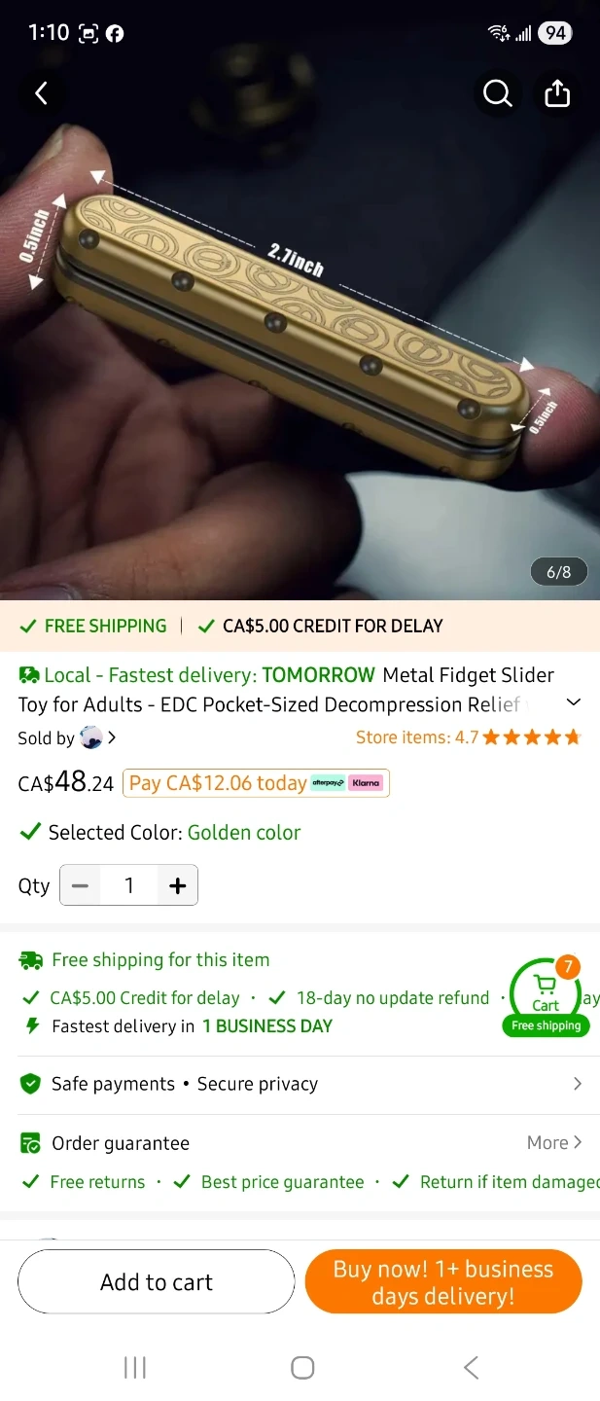The width and height of the screenshot is (600, 1401).
Task: Tap the seller store avatar icon
Action: (90, 737)
